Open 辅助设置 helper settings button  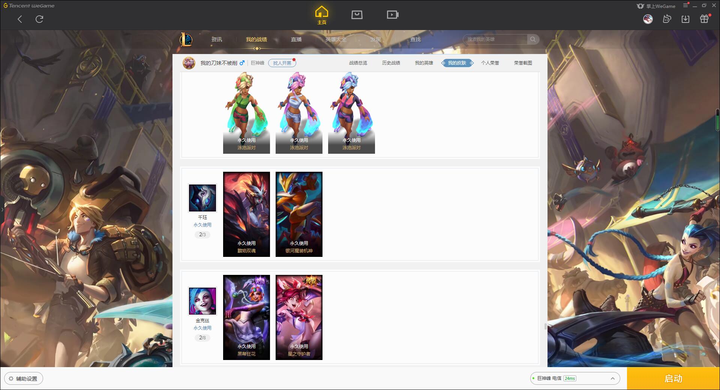24,379
